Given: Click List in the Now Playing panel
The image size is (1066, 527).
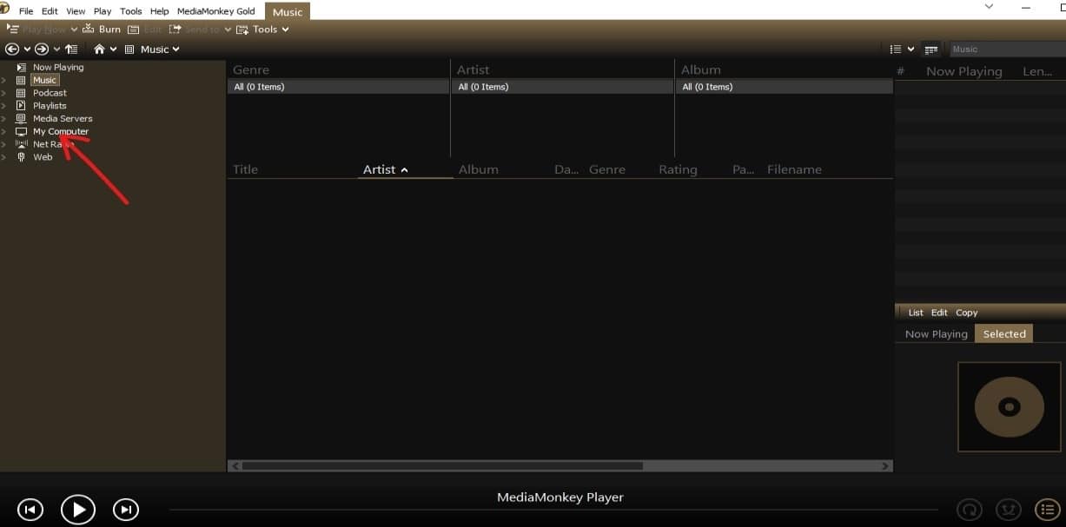Looking at the screenshot, I should coord(916,313).
